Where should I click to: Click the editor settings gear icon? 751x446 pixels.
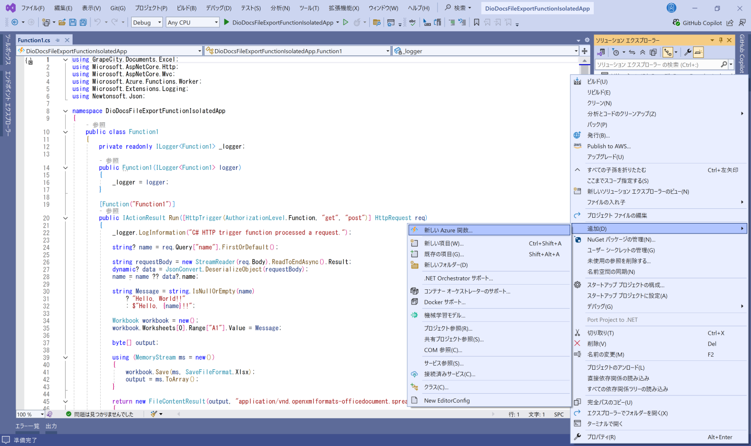click(x=587, y=40)
